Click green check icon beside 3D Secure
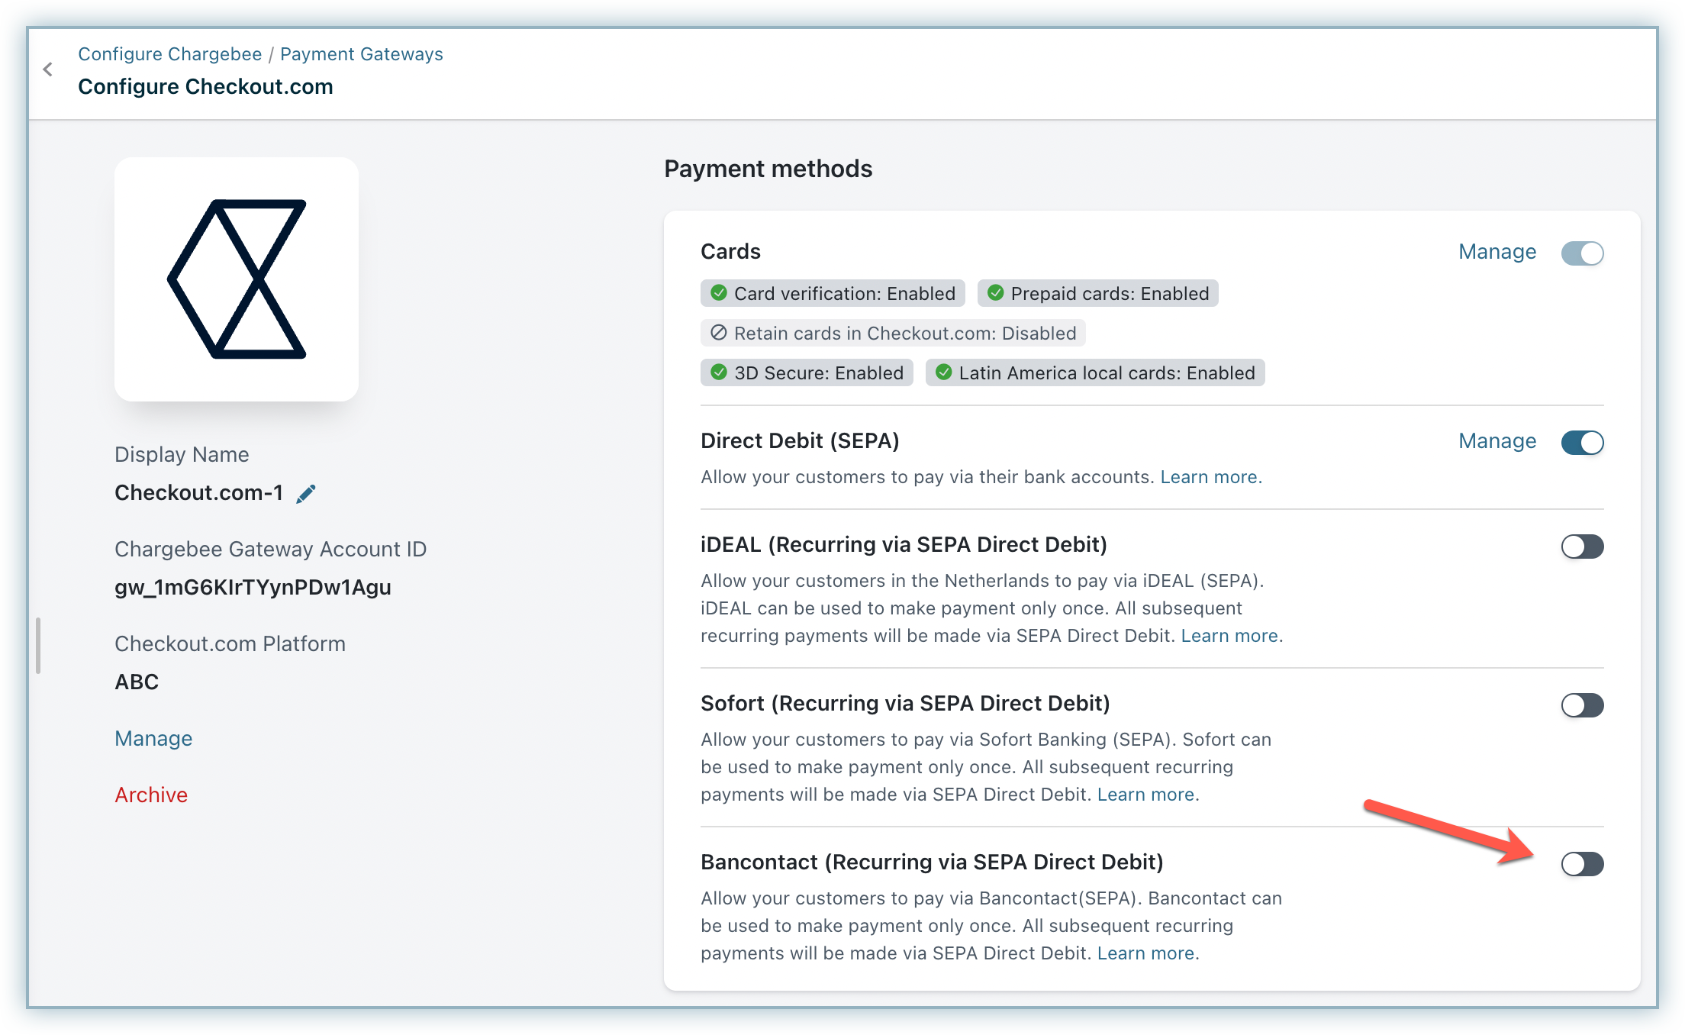1685x1035 pixels. (718, 372)
